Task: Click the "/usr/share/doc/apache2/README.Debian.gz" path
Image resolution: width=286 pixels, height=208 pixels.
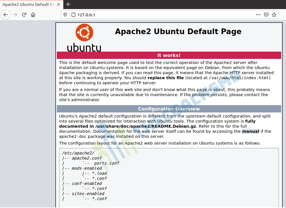Action: (146, 126)
